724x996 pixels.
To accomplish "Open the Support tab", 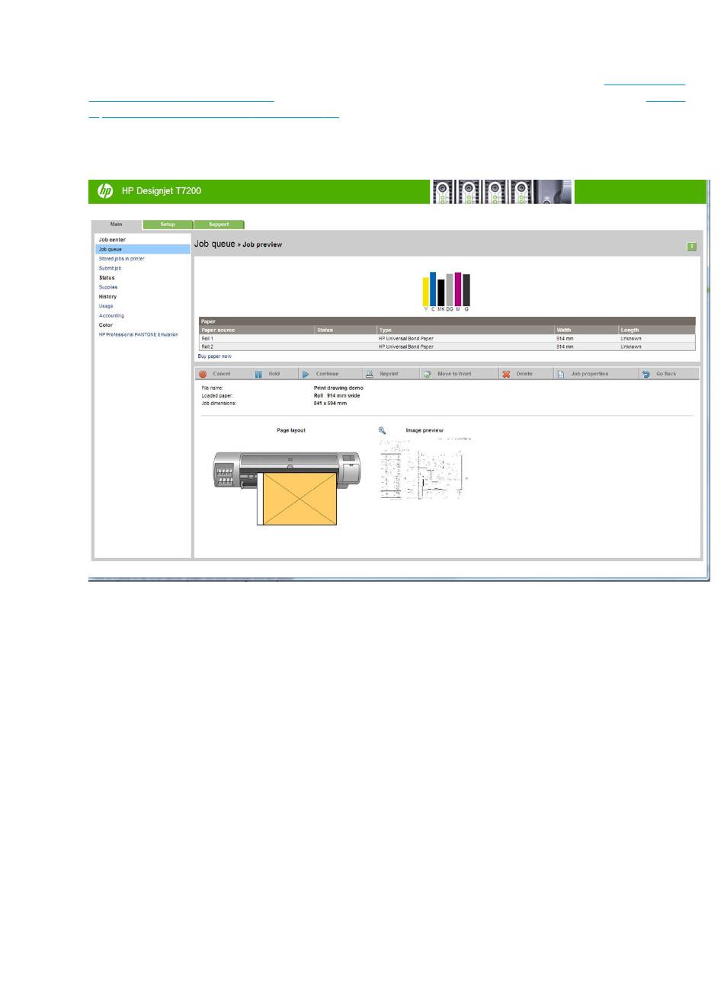I will point(219,225).
